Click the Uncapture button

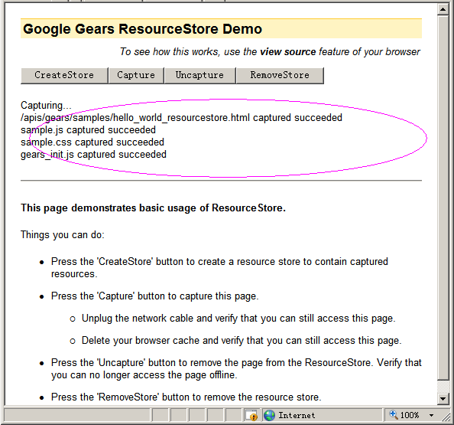coord(199,75)
